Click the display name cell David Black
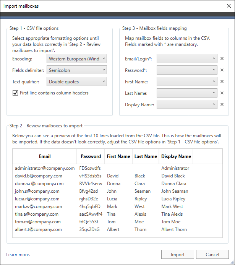 click(173, 176)
